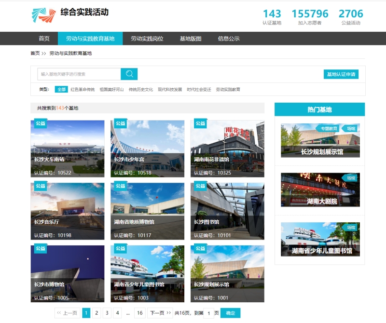Go to next page with 下一页
The width and height of the screenshot is (386, 323).
(x=160, y=313)
